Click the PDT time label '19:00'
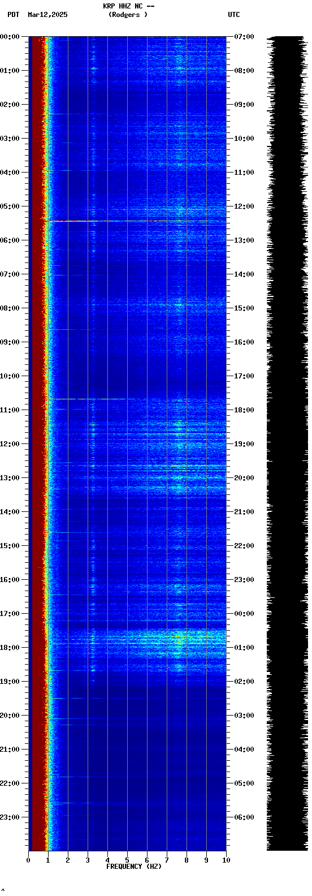Image resolution: width=312 pixels, height=896 pixels. tap(10, 682)
